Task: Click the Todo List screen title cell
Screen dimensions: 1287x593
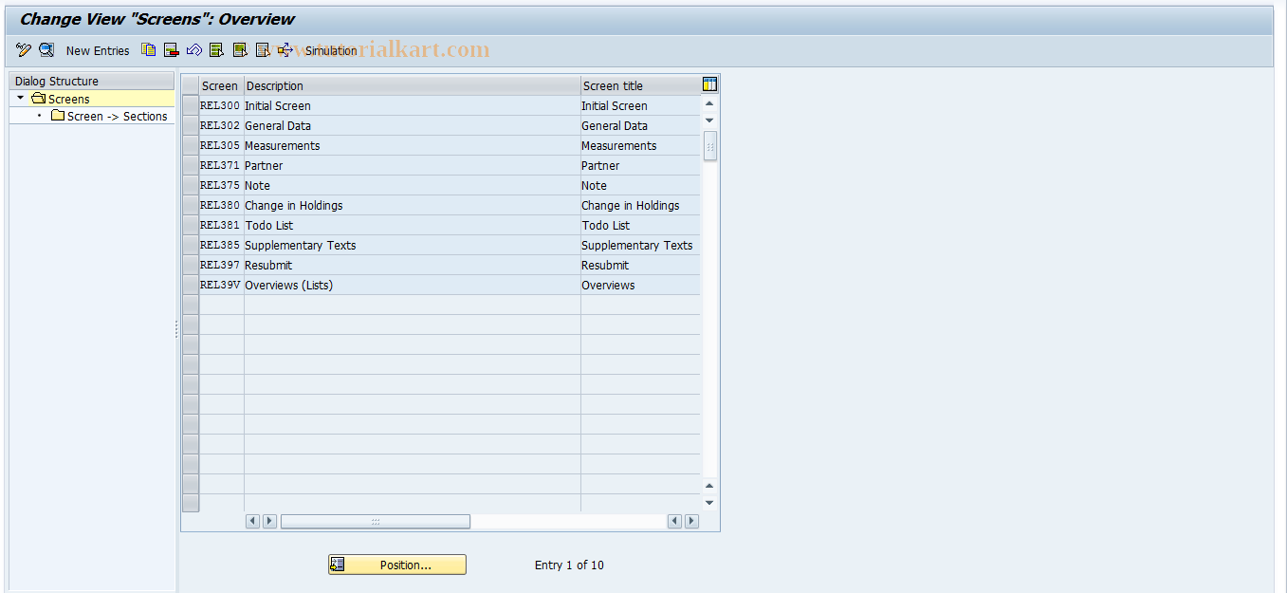Action: pyautogui.click(x=640, y=225)
